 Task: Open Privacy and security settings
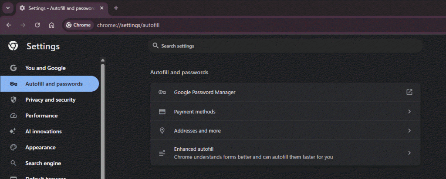pyautogui.click(x=50, y=100)
